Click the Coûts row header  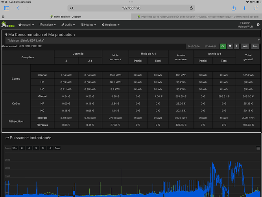16,104
